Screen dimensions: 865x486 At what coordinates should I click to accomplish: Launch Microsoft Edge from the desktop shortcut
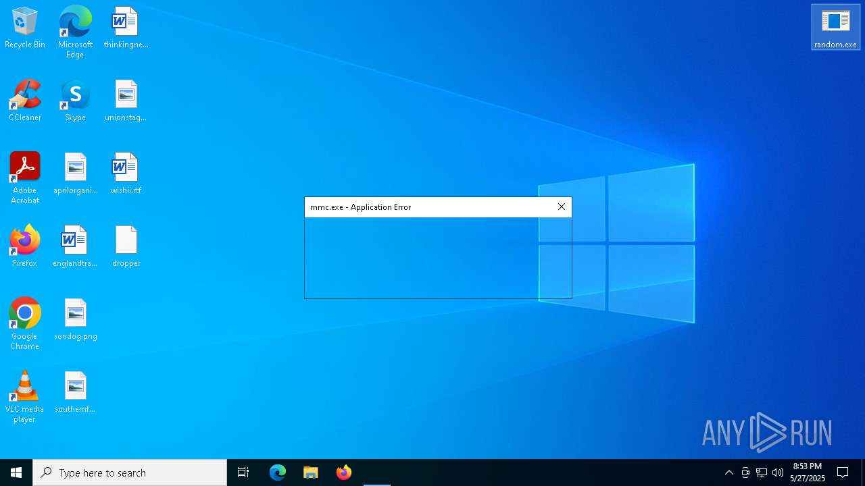click(75, 32)
